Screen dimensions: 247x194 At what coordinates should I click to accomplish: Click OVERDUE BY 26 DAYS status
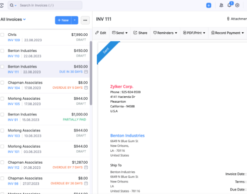coord(67,183)
